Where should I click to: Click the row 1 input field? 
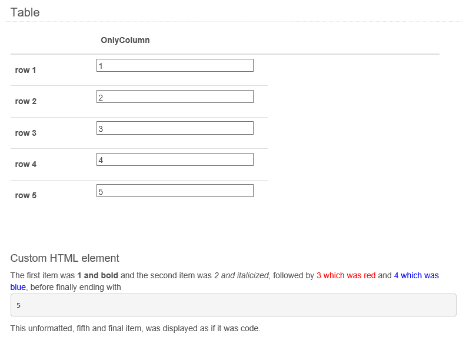click(x=175, y=65)
